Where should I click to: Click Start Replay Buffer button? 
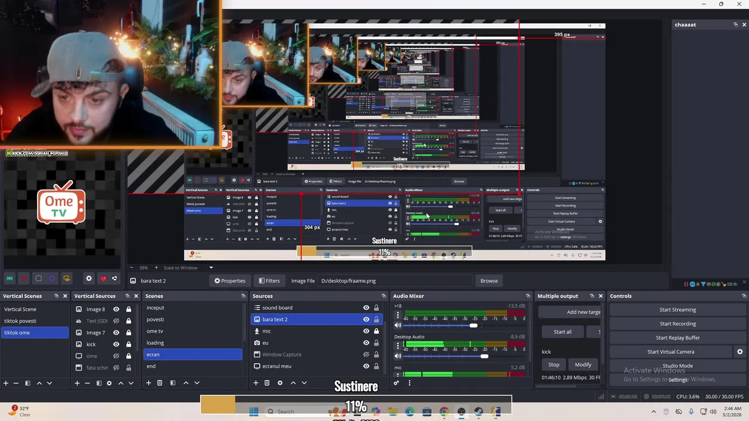[x=678, y=337]
